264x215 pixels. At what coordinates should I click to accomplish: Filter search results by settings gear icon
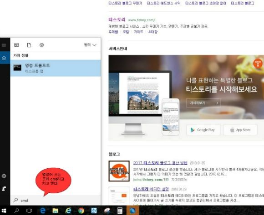coord(42,45)
